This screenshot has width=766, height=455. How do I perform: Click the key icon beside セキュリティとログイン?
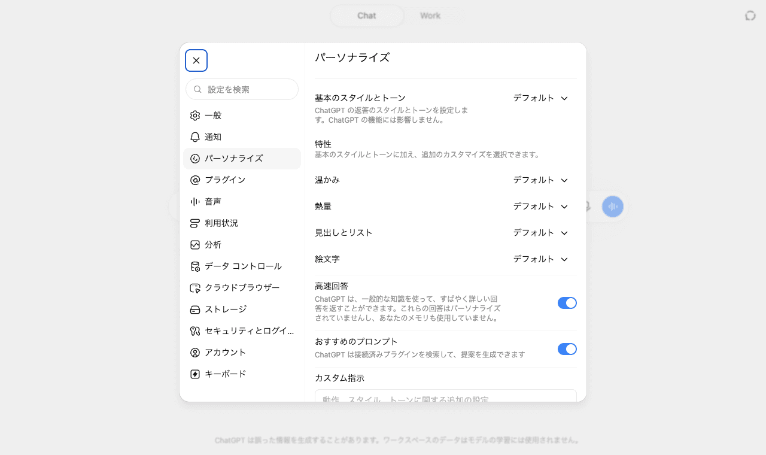(x=195, y=331)
